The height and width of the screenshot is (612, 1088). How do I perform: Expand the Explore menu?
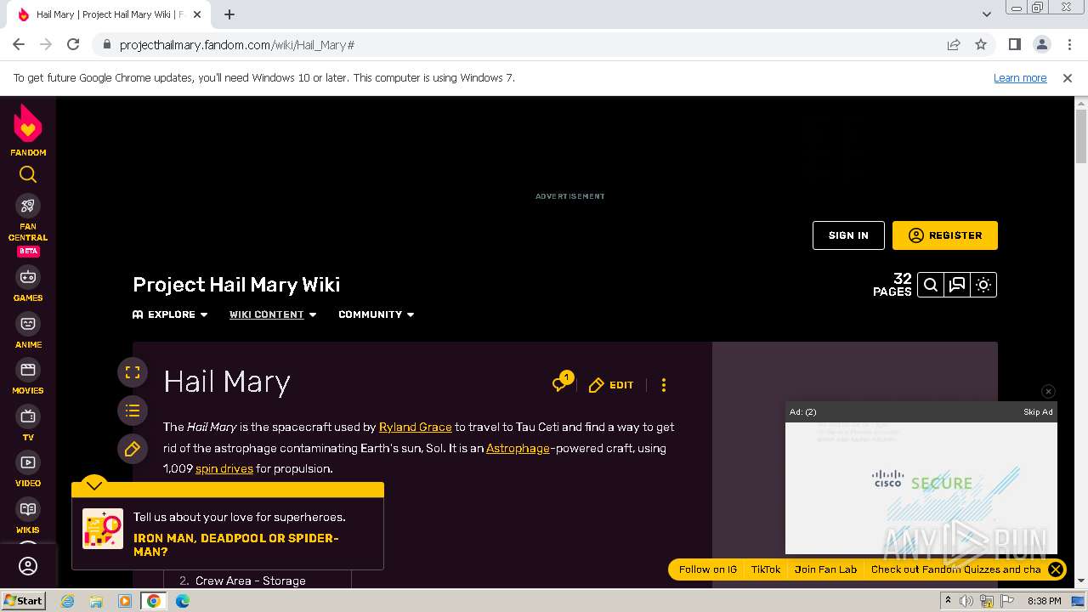pos(170,314)
